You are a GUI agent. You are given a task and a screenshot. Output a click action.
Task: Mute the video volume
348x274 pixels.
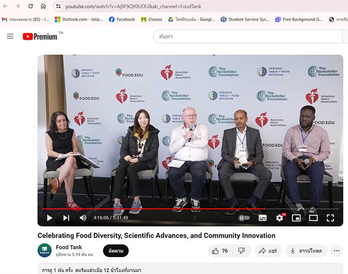[83, 218]
